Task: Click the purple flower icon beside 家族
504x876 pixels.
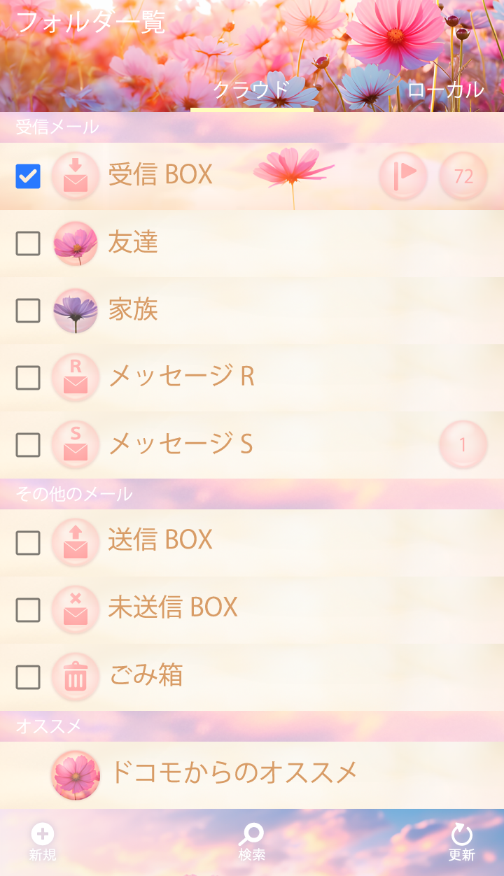Action: coord(76,311)
